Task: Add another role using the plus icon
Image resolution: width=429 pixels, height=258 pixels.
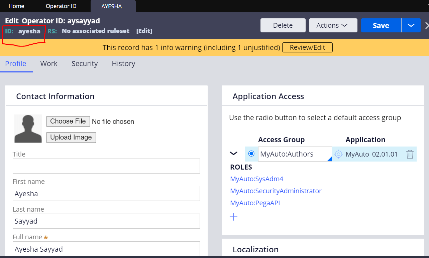Action: 233,217
